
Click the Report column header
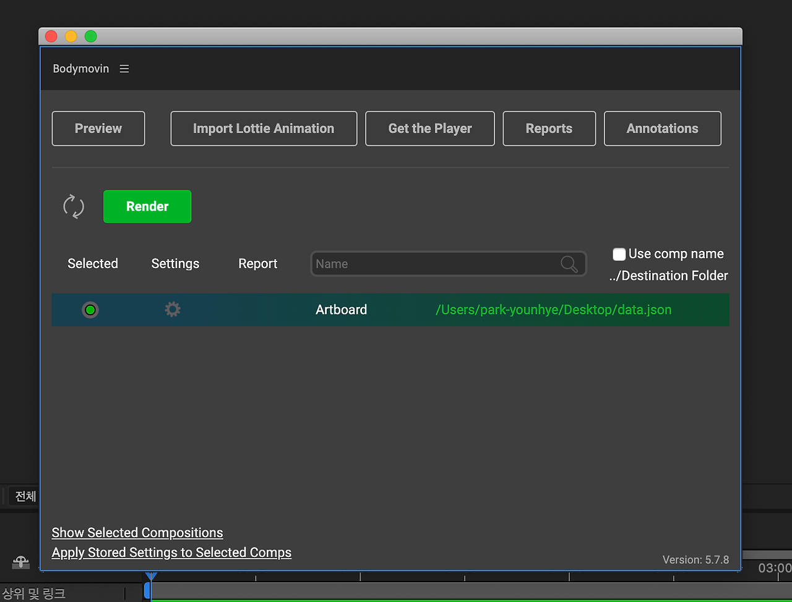(257, 263)
